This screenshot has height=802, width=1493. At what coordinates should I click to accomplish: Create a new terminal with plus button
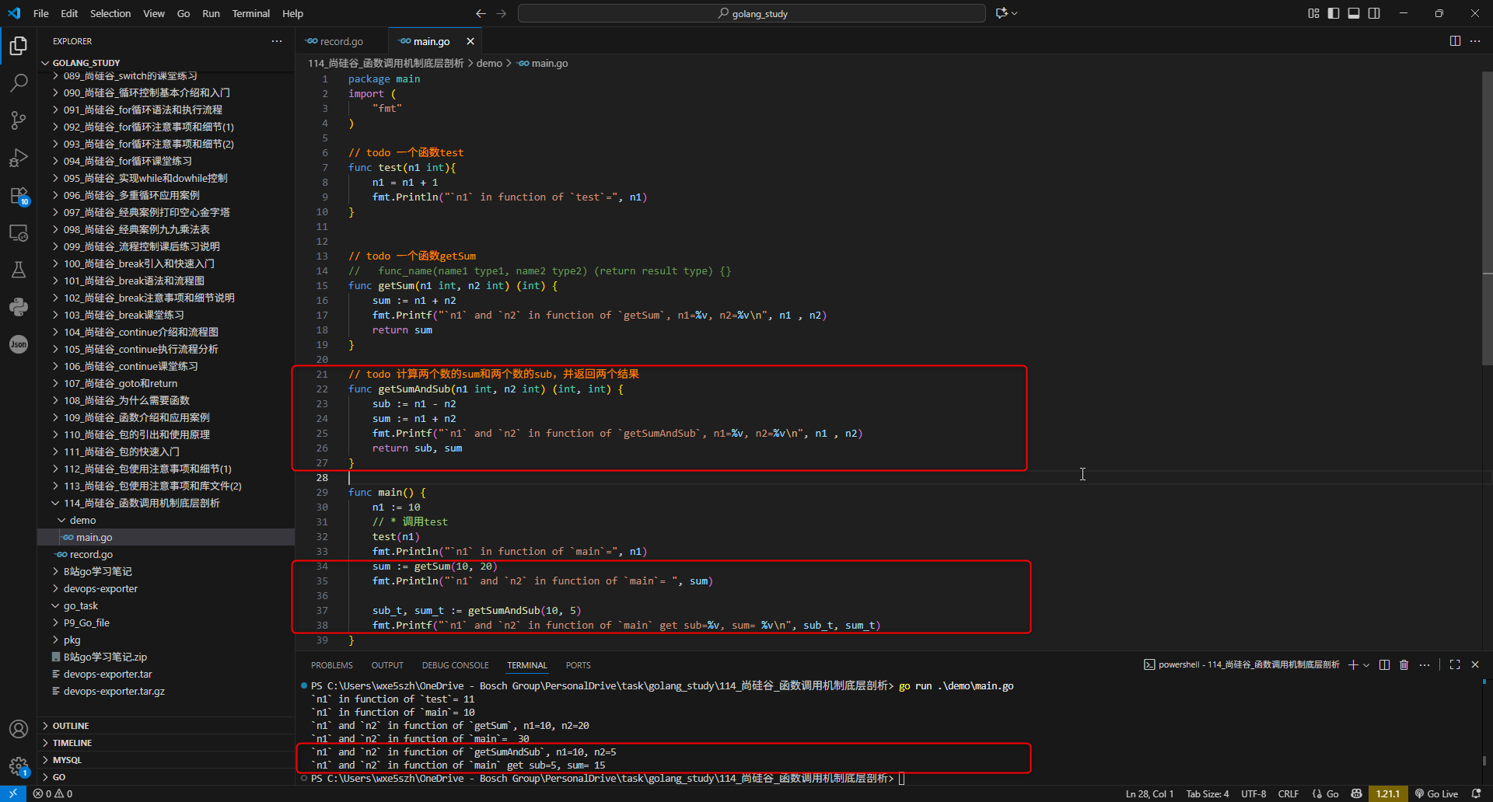1353,664
